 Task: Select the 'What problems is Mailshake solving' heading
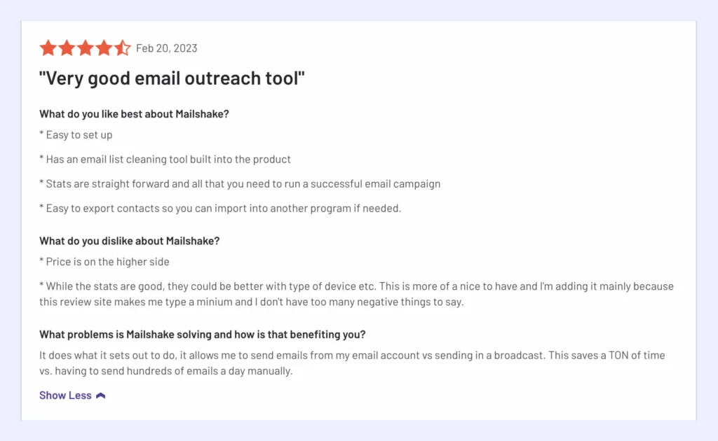202,334
